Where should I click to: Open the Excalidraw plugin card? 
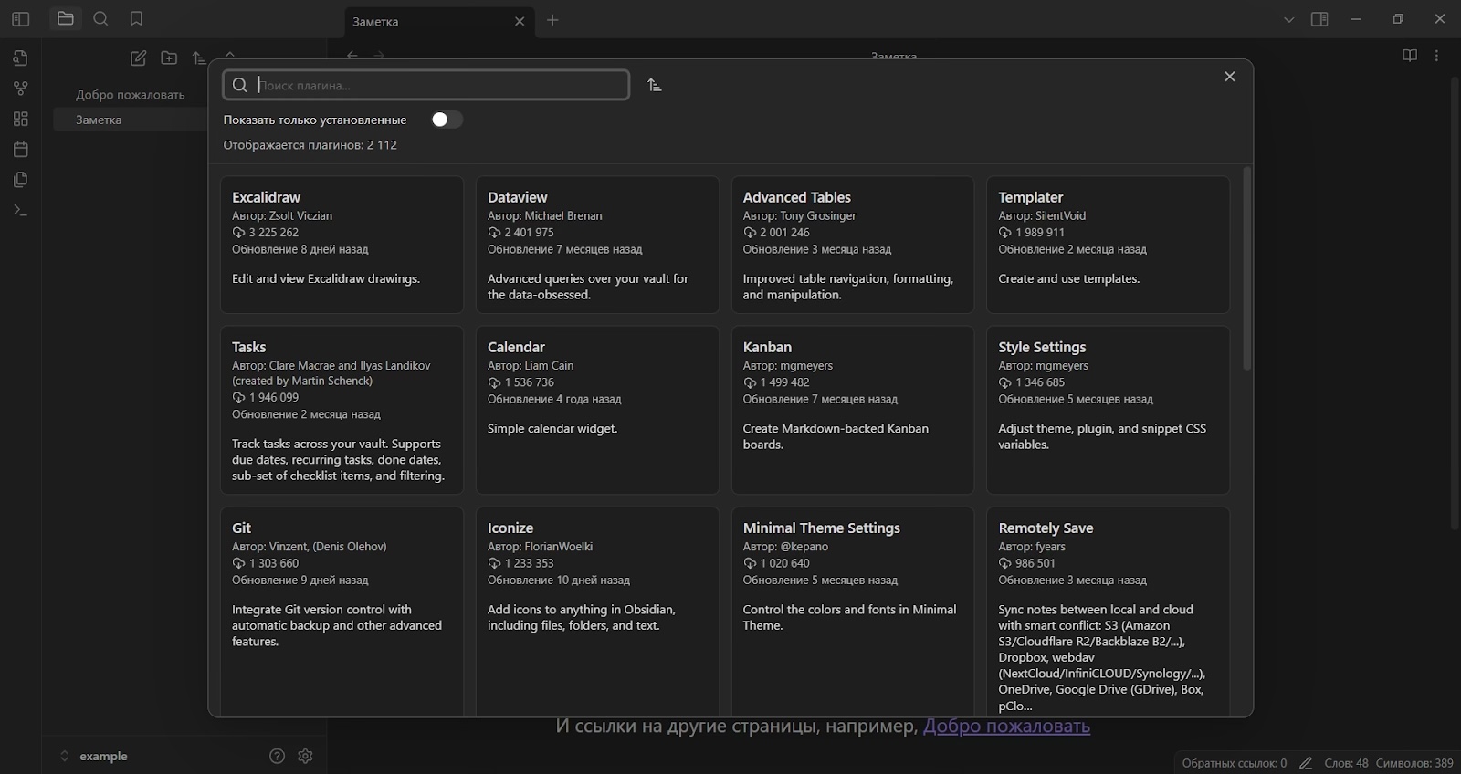click(342, 245)
